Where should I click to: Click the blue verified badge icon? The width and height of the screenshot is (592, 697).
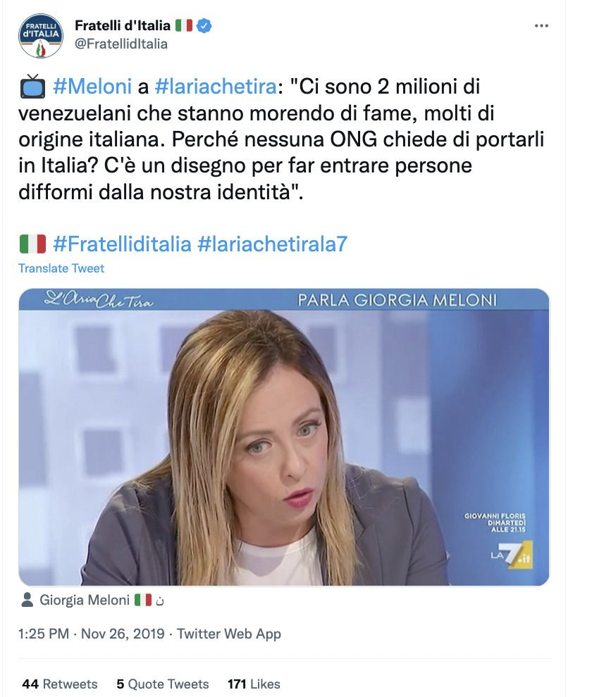click(x=204, y=26)
